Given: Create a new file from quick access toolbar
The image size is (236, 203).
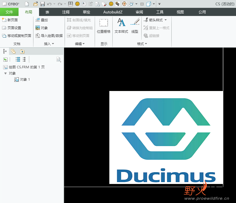Looking at the screenshot, I should (27, 4).
